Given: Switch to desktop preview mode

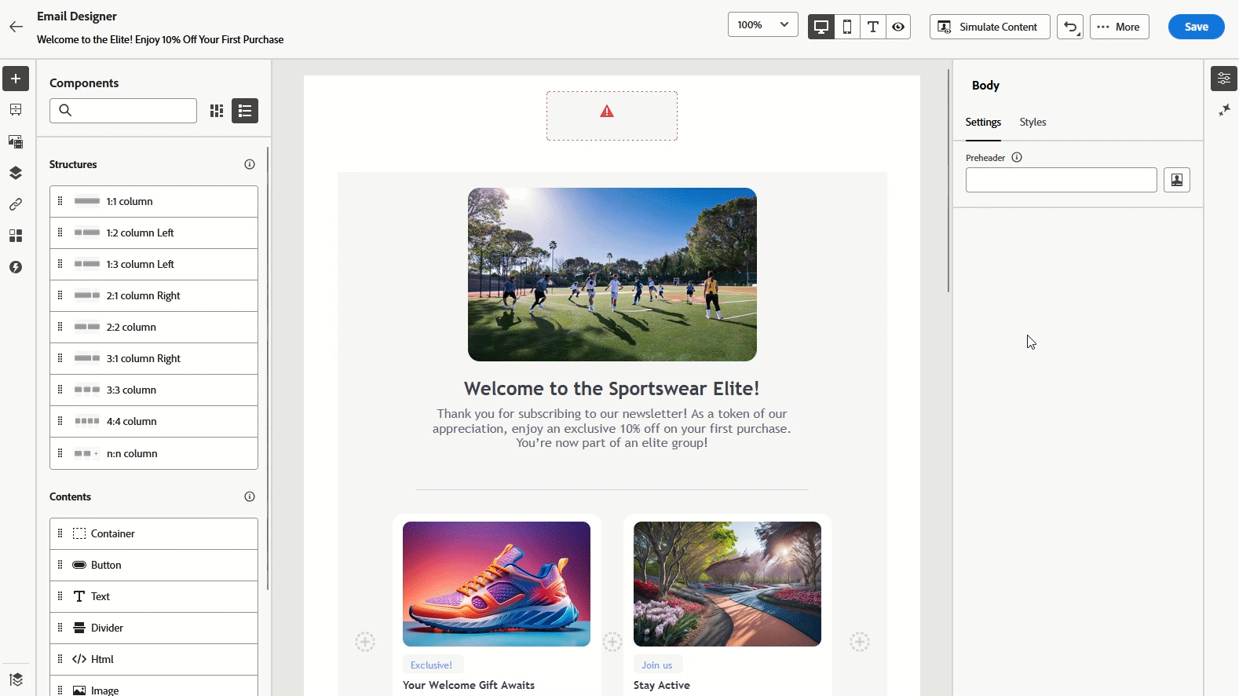Looking at the screenshot, I should click(821, 27).
